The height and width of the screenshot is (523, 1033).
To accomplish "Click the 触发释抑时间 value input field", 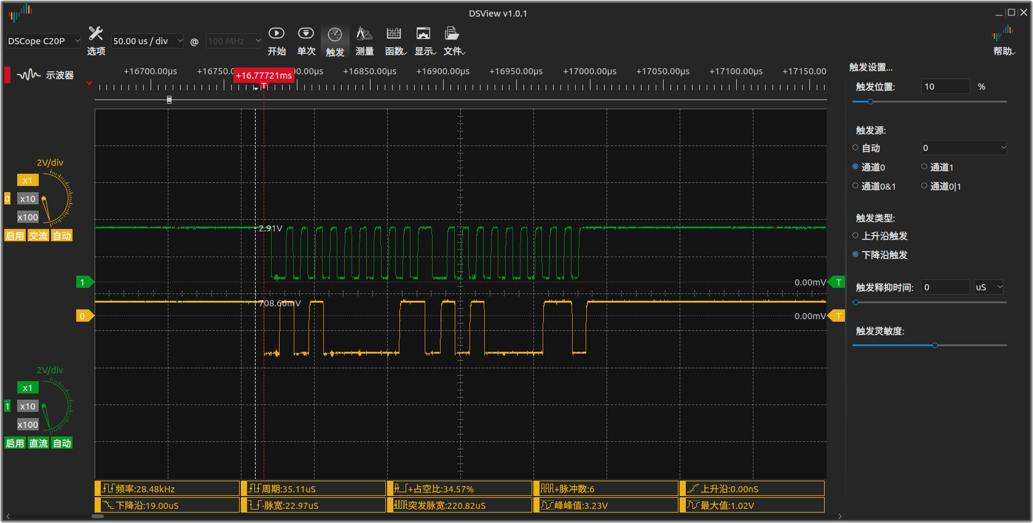I will 946,287.
